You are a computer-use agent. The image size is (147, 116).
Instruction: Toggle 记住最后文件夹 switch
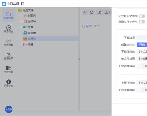point(142,16)
